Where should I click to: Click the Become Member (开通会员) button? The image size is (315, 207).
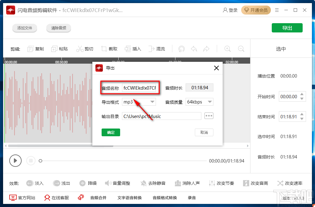click(256, 10)
